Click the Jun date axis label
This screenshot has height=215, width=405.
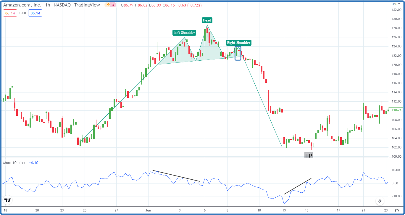coord(148,210)
